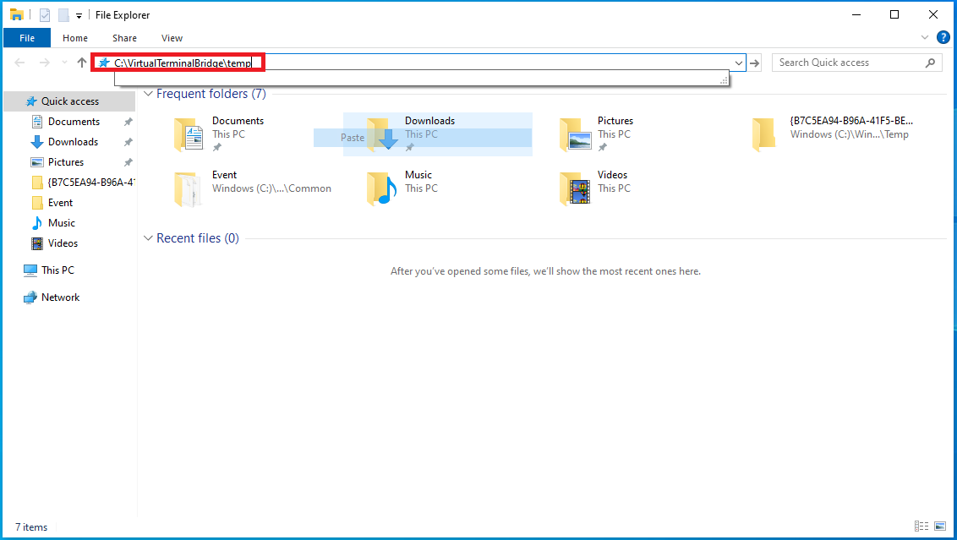
Task: Click the pin icon beside Pictures in sidebar
Action: tap(129, 162)
